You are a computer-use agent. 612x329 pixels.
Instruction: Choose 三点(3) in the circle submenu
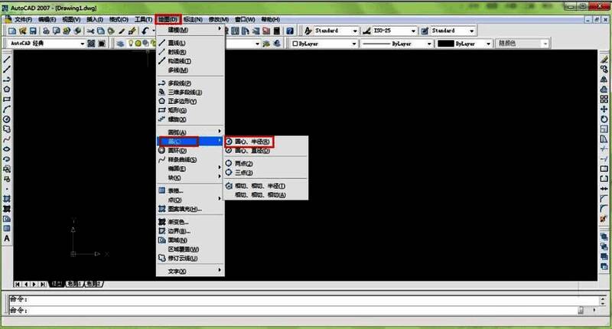(x=243, y=173)
